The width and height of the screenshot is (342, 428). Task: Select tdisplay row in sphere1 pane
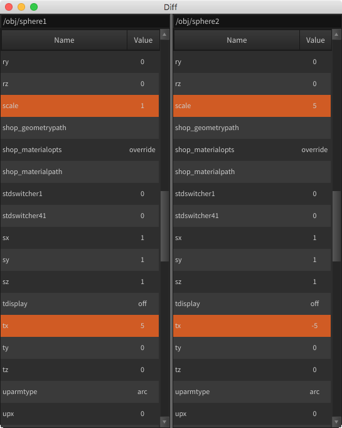click(x=80, y=304)
